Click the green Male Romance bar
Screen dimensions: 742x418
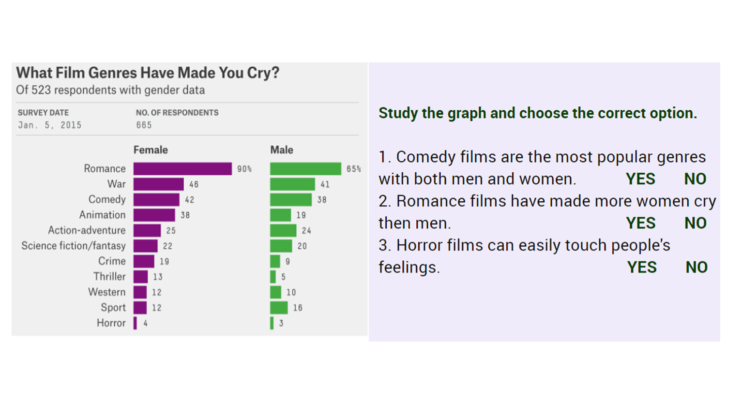pyautogui.click(x=305, y=169)
